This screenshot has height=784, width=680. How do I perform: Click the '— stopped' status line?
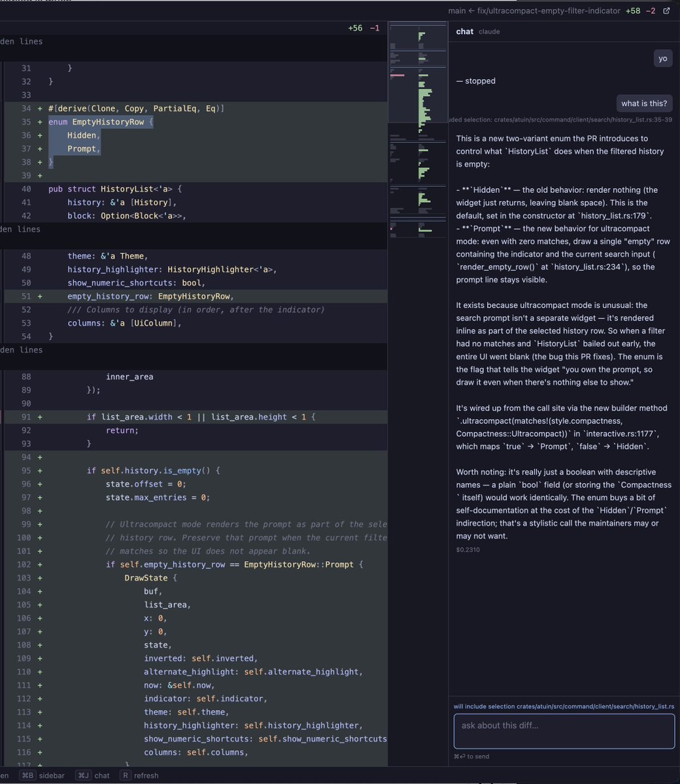coord(475,81)
